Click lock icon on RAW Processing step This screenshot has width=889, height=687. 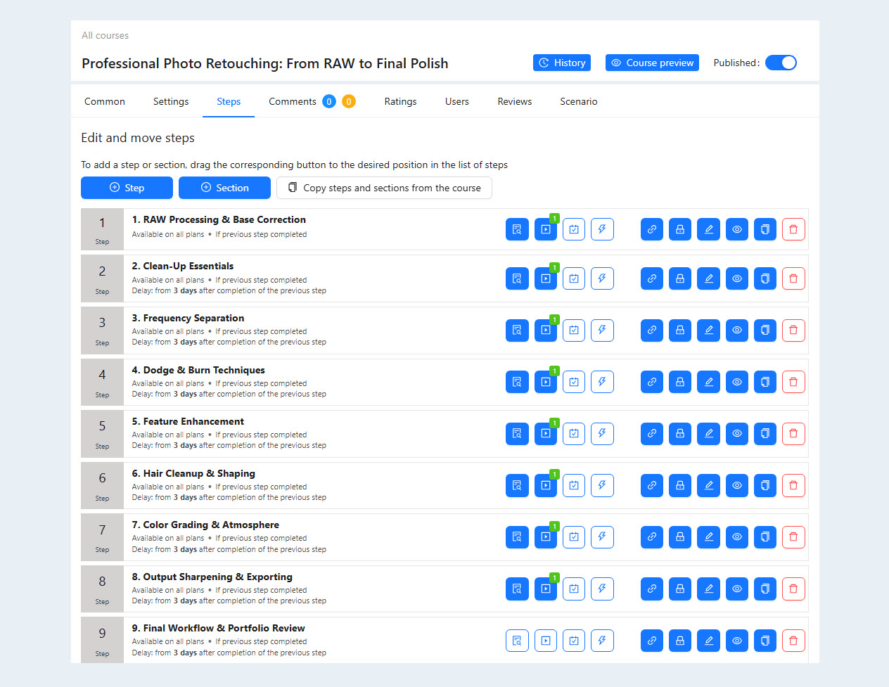tap(680, 229)
